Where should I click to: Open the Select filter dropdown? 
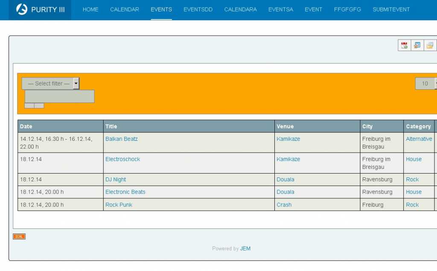click(x=50, y=83)
